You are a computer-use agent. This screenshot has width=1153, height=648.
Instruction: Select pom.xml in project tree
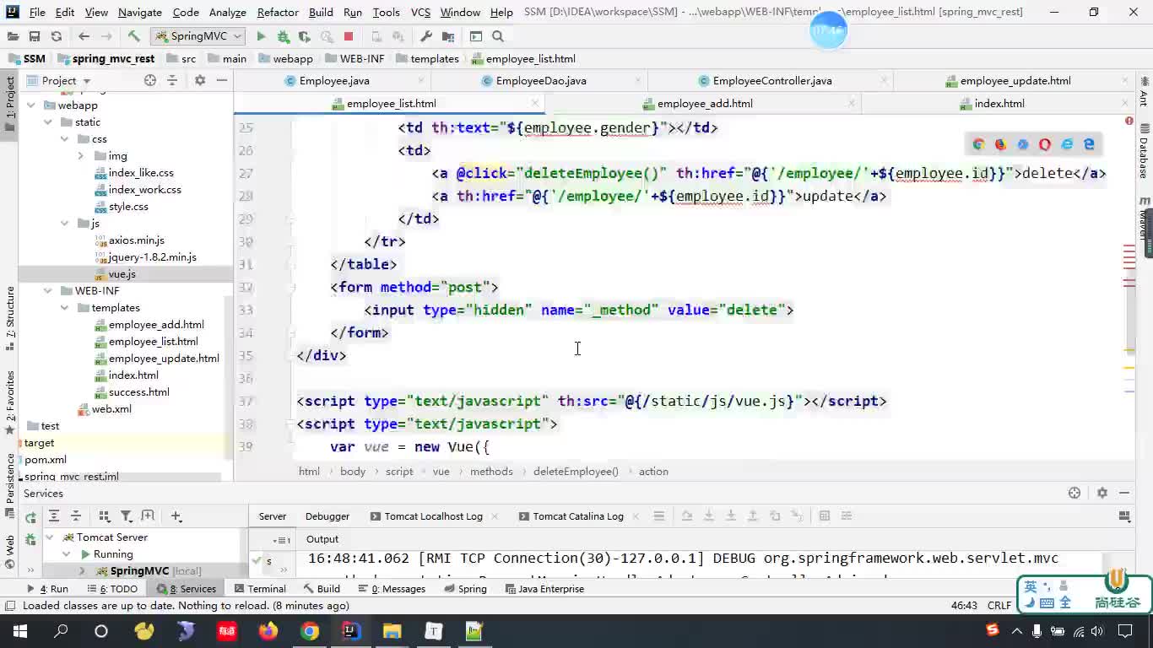pyautogui.click(x=46, y=460)
